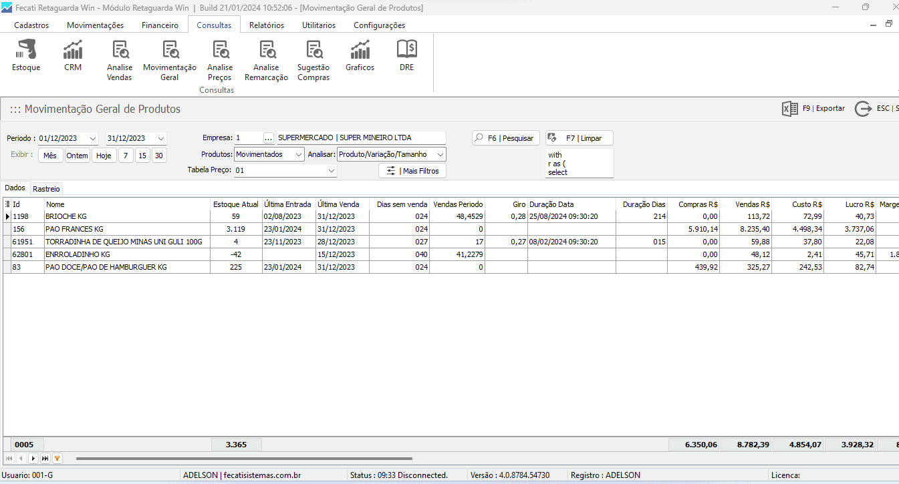Click the horizontal scrollbar under the grid
This screenshot has width=899, height=484.
[244, 459]
